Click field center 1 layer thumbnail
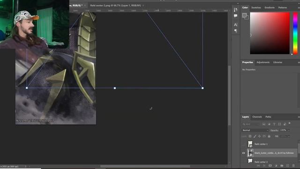 pyautogui.click(x=250, y=144)
